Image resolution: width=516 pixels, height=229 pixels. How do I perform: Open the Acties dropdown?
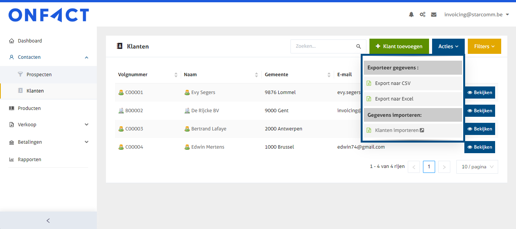(448, 46)
